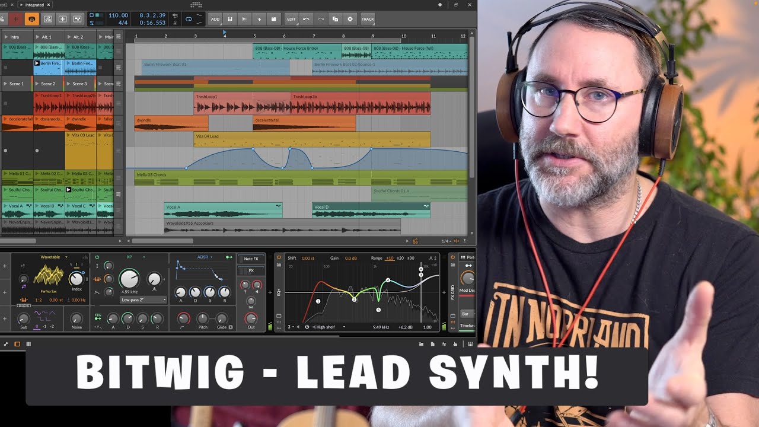759x427 pixels.
Task: Click the orange highlighted view icon in top toolbar
Action: (x=32, y=19)
